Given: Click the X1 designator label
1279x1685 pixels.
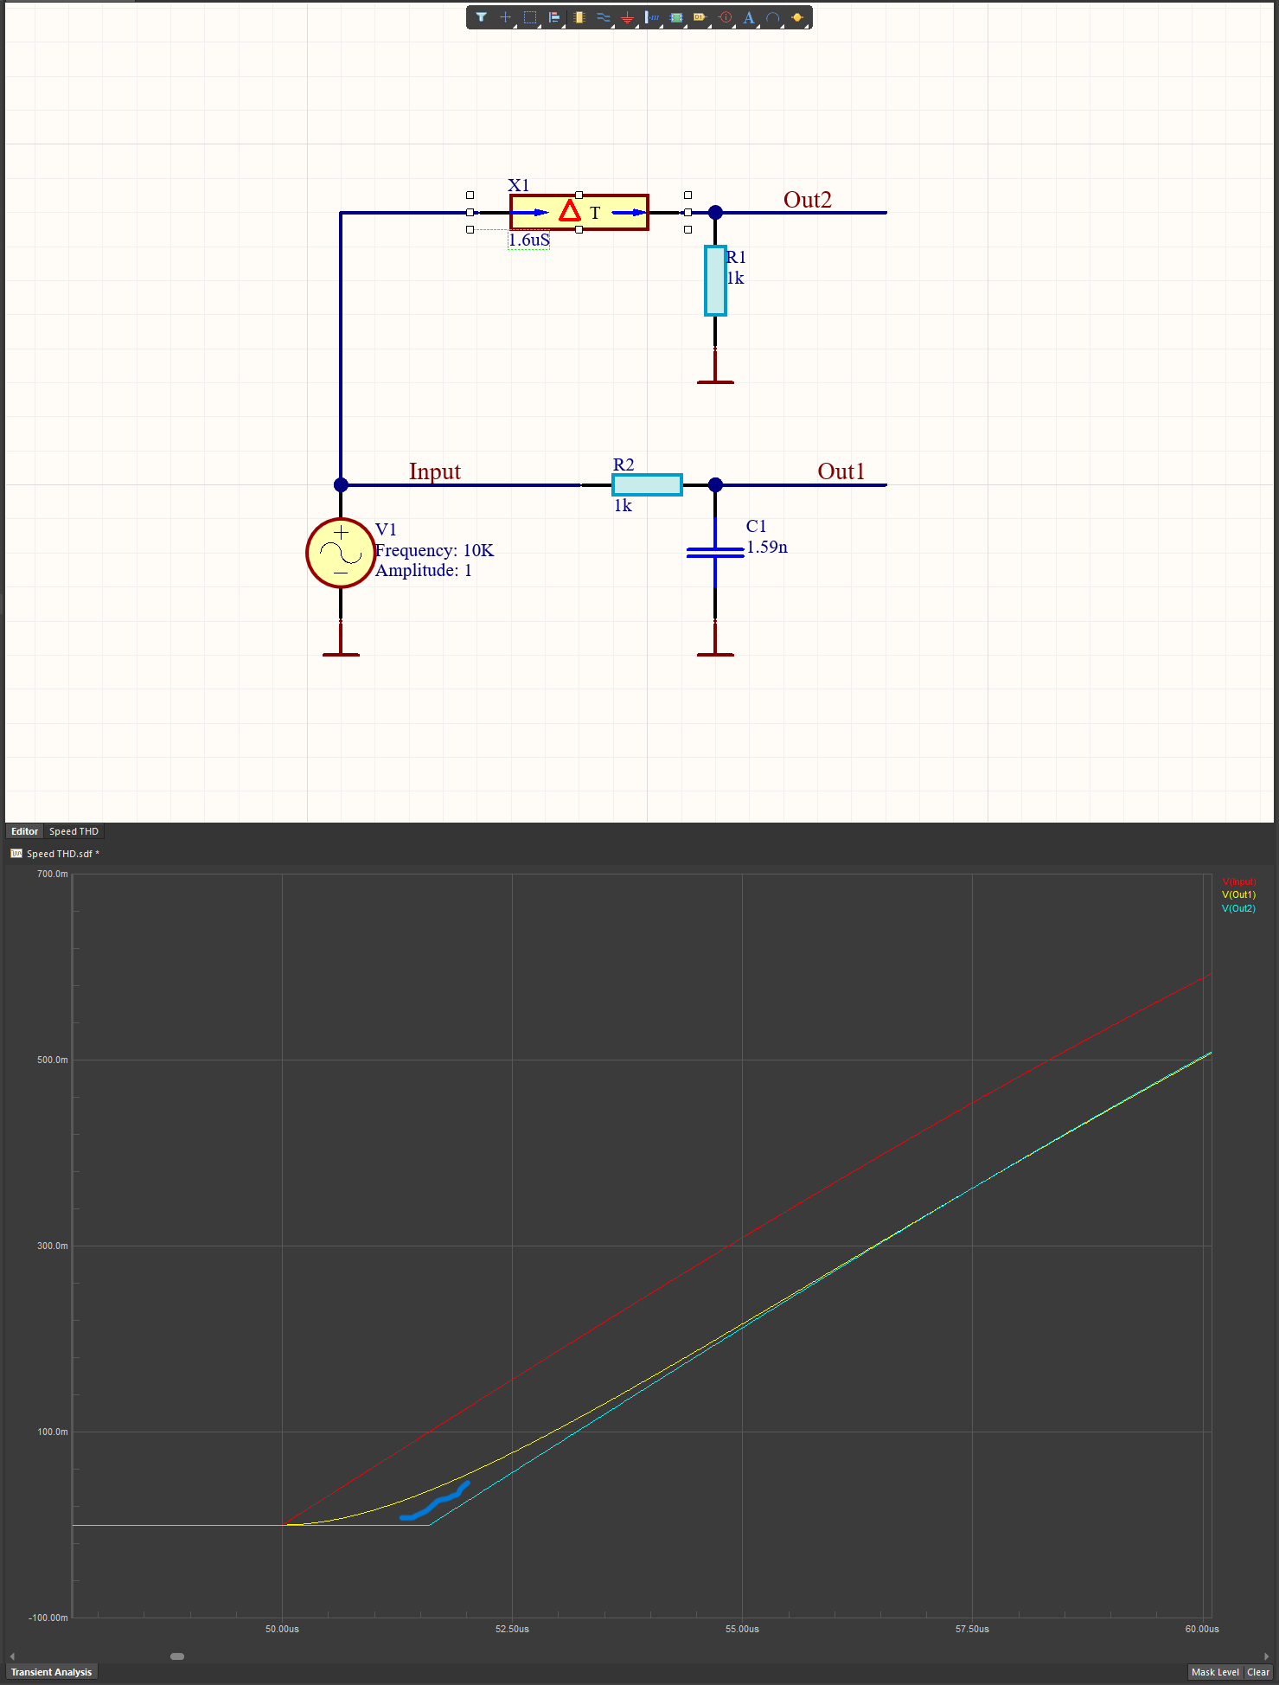Looking at the screenshot, I should pyautogui.click(x=519, y=185).
